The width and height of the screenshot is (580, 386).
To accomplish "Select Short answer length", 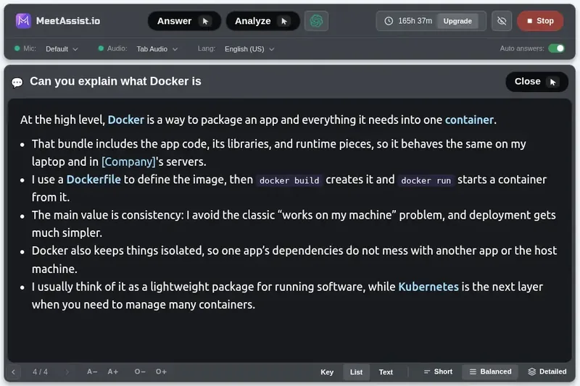I will tap(438, 372).
